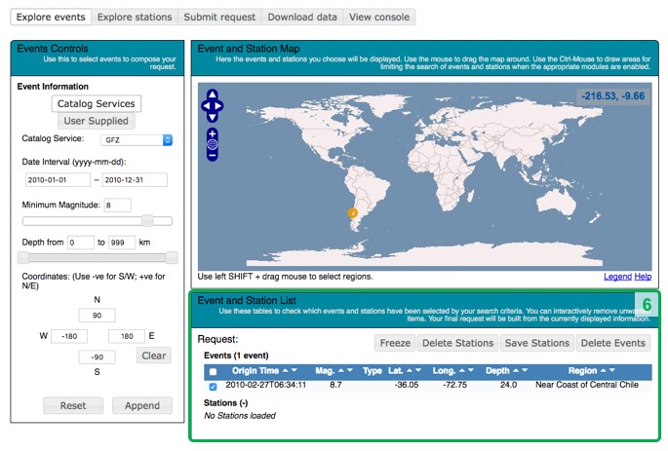Click the Type column header

click(372, 370)
